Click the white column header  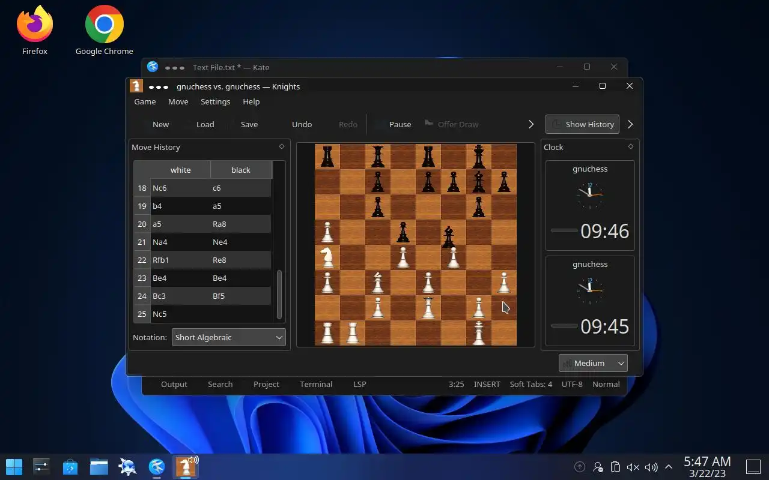180,170
